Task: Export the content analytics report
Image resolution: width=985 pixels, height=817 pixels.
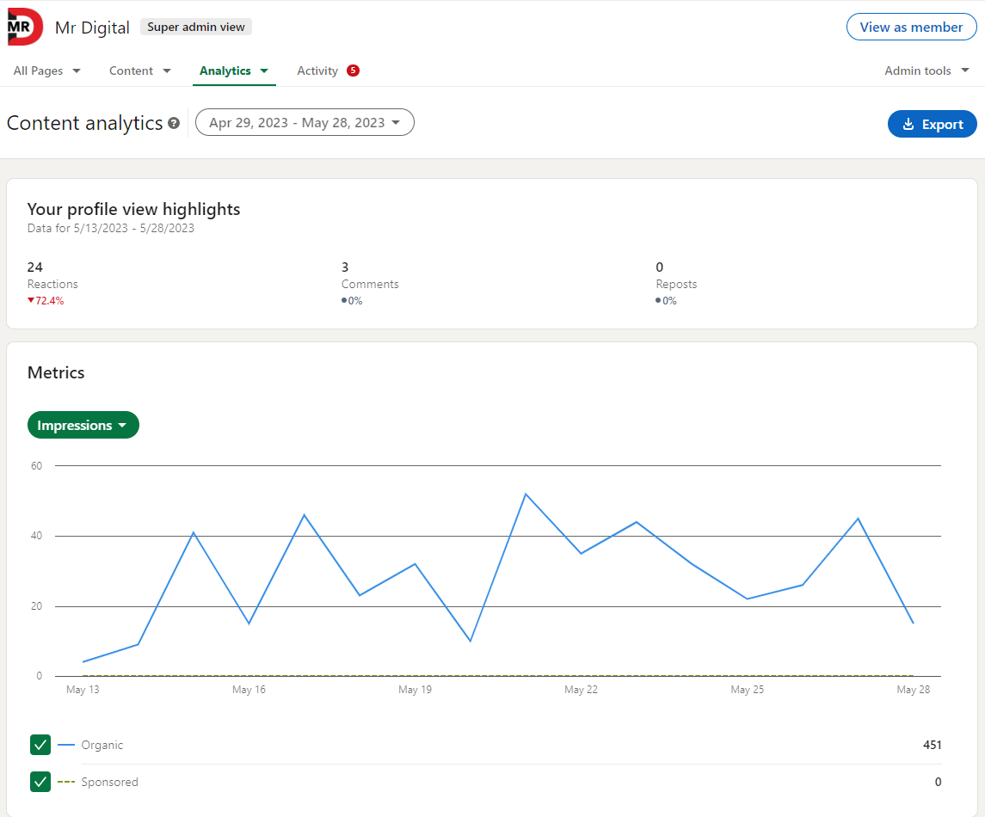Action: point(932,124)
